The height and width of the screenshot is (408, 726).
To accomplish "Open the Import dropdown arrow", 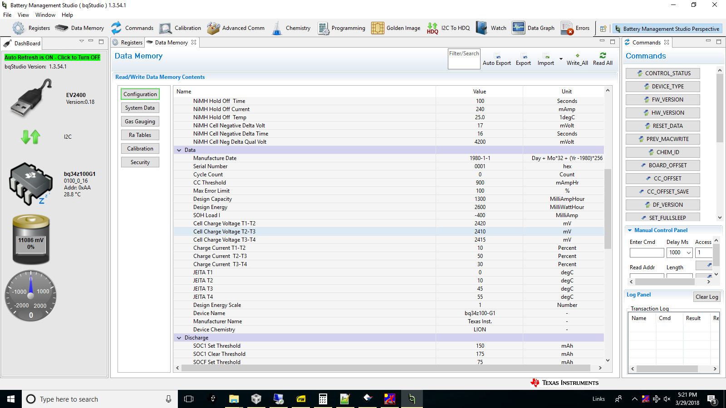I will [x=561, y=59].
